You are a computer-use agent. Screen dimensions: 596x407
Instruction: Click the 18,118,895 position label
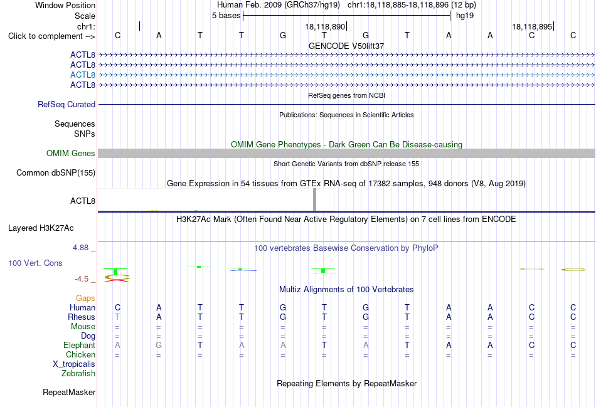pyautogui.click(x=532, y=26)
